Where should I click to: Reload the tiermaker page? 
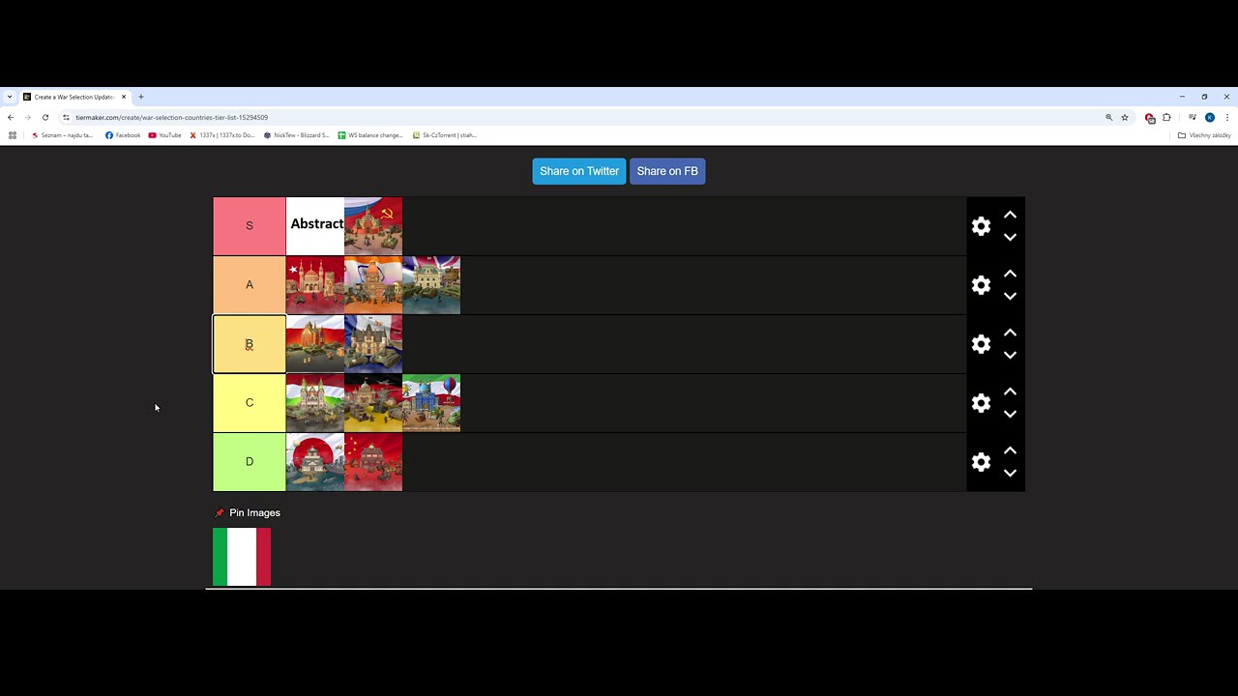(45, 117)
